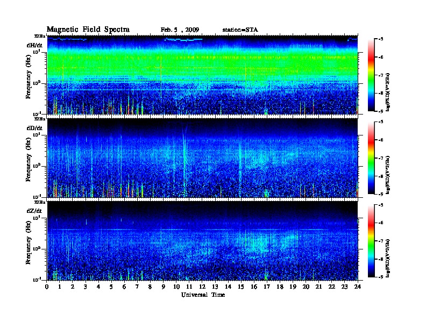
Task: Click the "0" tick on the Universal Time axis
Action: [47, 287]
